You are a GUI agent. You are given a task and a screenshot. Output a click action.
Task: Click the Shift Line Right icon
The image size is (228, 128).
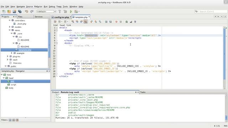pyautogui.click(x=110, y=22)
